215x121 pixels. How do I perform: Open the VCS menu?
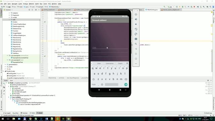pos(49,4)
